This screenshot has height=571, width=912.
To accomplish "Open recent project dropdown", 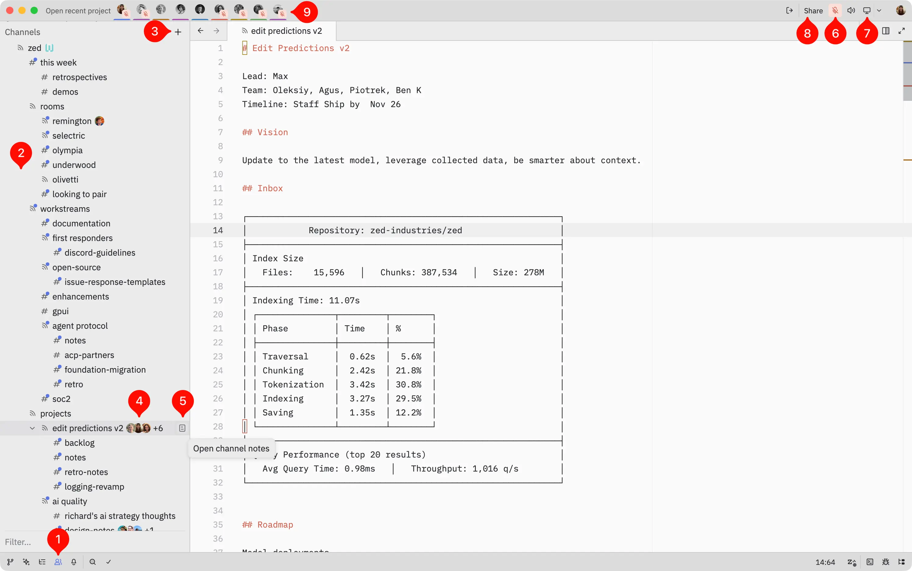I will click(78, 11).
